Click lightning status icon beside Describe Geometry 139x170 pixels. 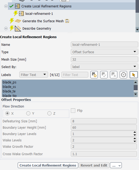[x=12, y=28]
